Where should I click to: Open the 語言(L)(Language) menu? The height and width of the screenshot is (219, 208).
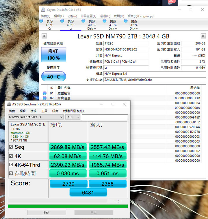pyautogui.click(x=141, y=16)
